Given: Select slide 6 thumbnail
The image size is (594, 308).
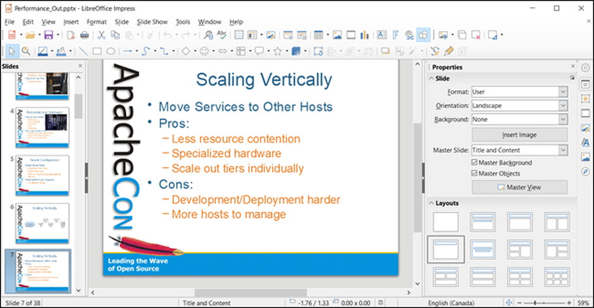Looking at the screenshot, I should pos(42,223).
